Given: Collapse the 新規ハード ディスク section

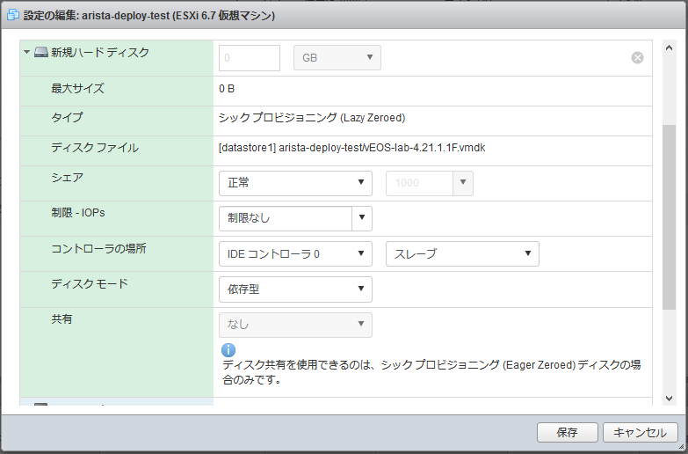Looking at the screenshot, I should pos(26,52).
